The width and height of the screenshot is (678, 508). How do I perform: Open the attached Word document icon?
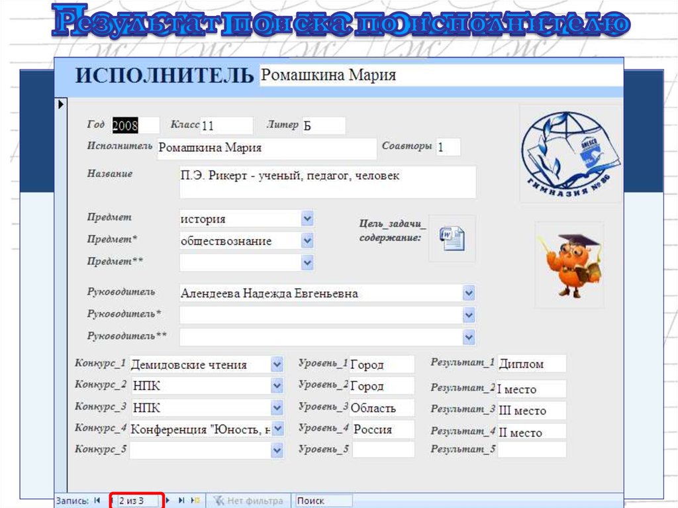[452, 238]
